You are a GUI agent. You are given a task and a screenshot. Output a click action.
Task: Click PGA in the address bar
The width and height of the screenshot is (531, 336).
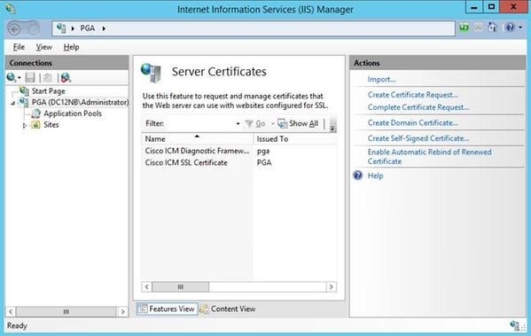coord(88,28)
